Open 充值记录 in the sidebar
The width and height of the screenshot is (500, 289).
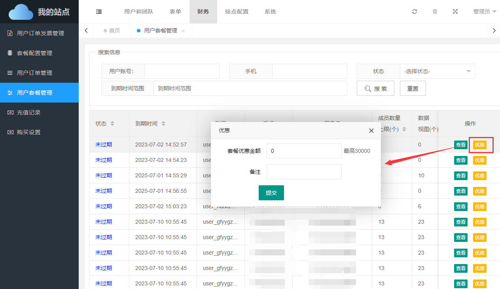[x=28, y=112]
